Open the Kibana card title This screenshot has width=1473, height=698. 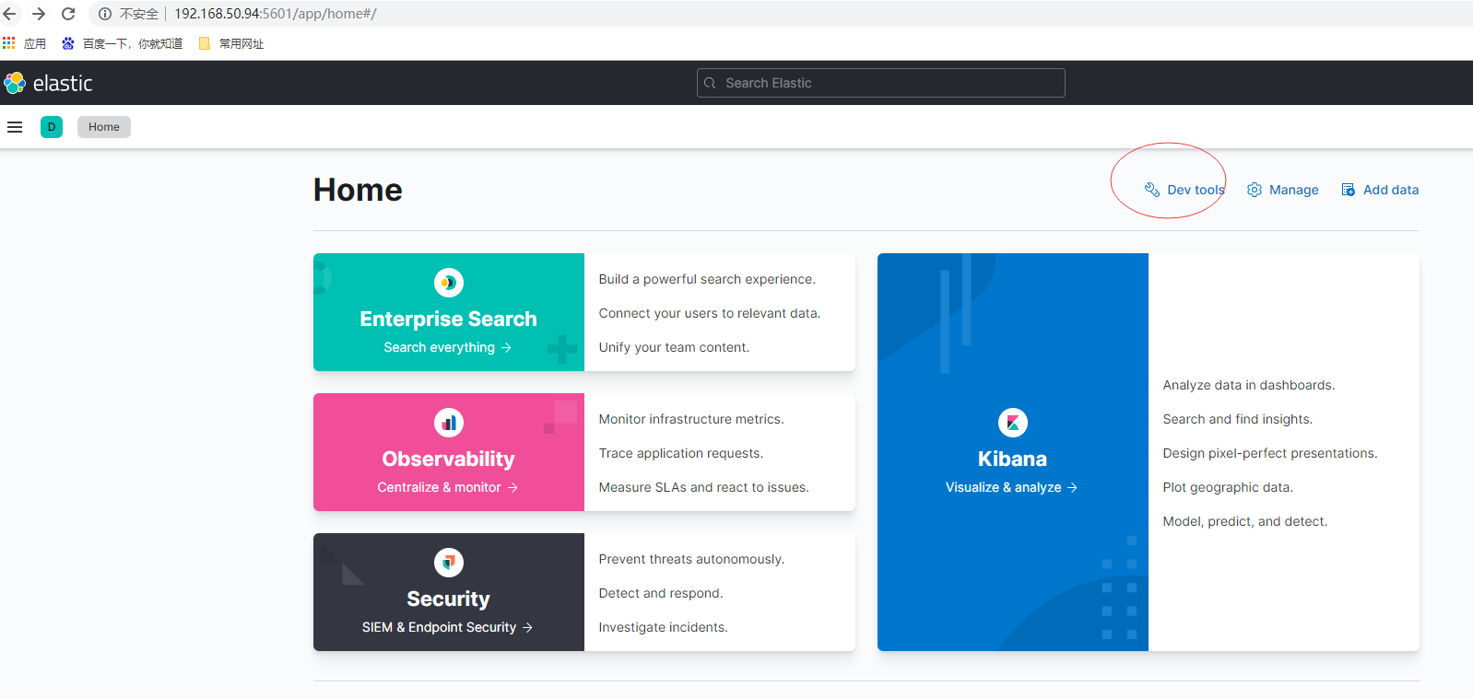click(1013, 459)
